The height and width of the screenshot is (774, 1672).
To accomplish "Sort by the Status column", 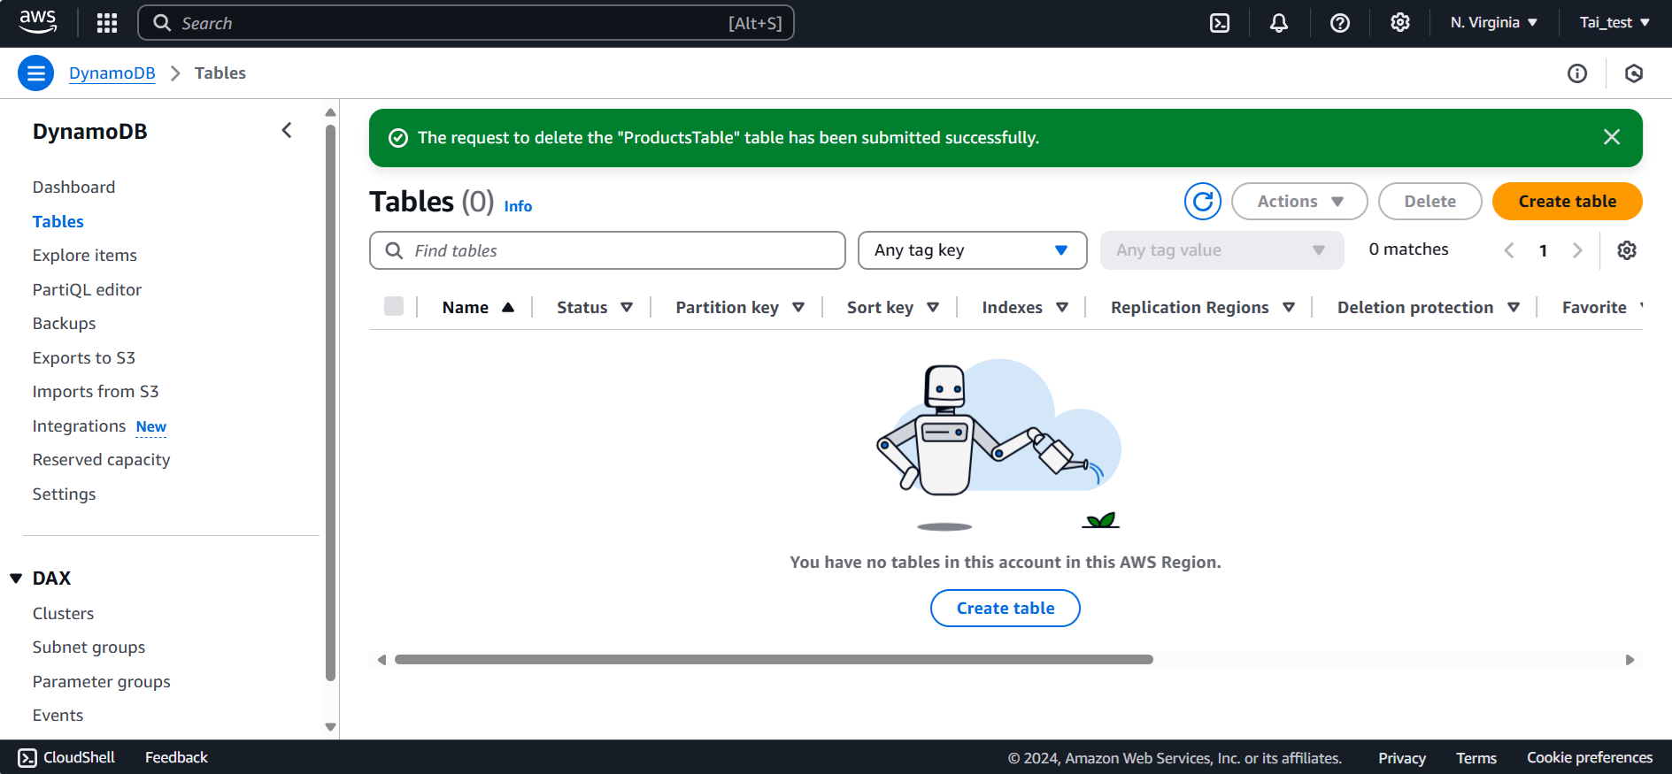I will pyautogui.click(x=595, y=307).
